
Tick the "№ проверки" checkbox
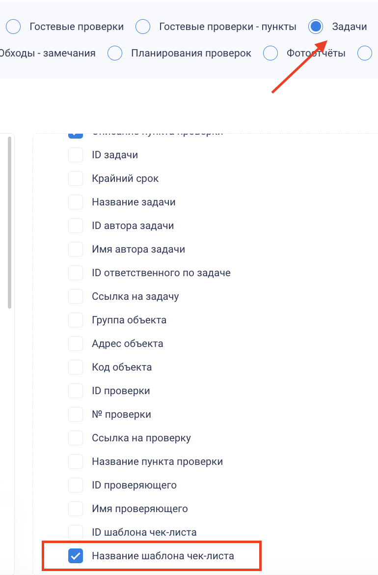pos(76,414)
